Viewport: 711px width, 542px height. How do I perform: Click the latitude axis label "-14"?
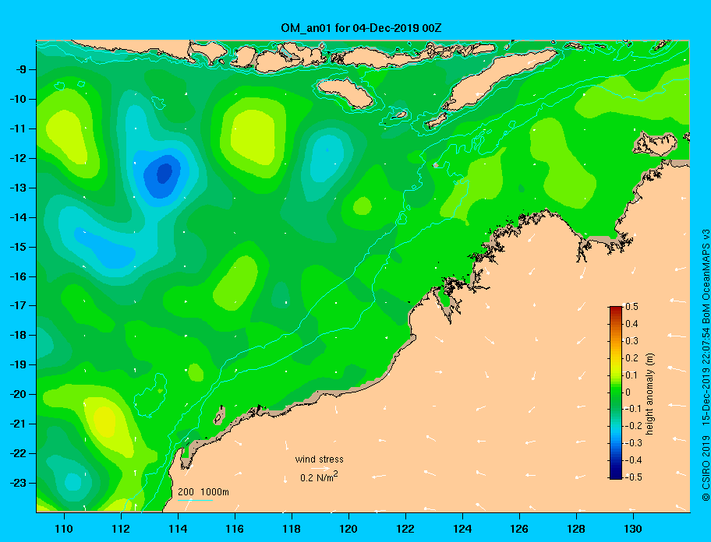click(19, 217)
